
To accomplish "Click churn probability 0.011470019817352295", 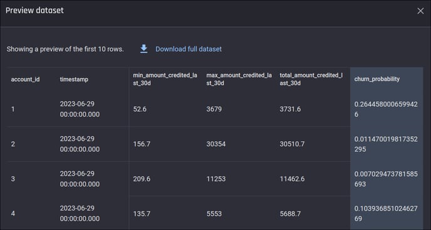I will [386, 144].
